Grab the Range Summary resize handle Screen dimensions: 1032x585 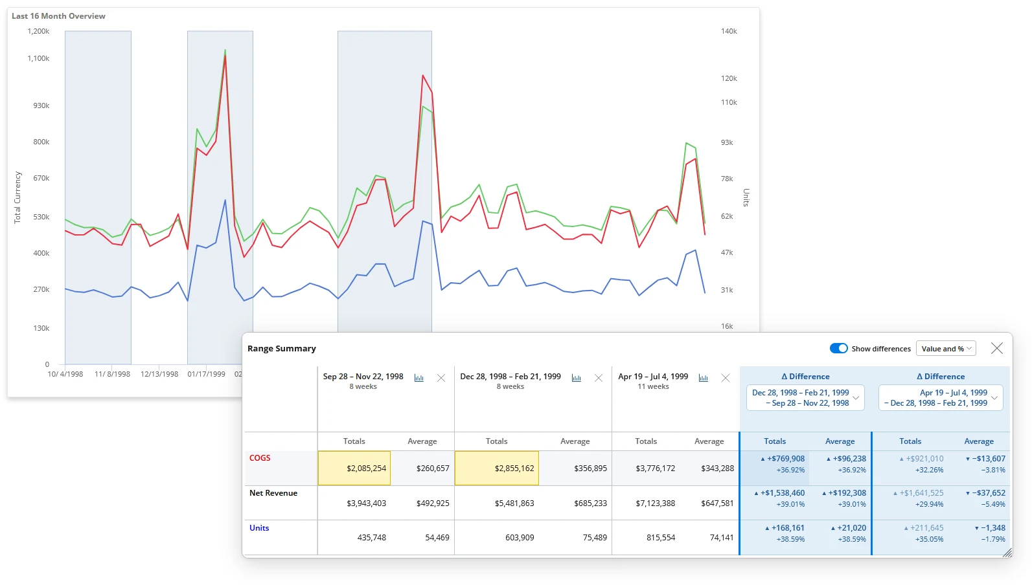pos(1007,553)
